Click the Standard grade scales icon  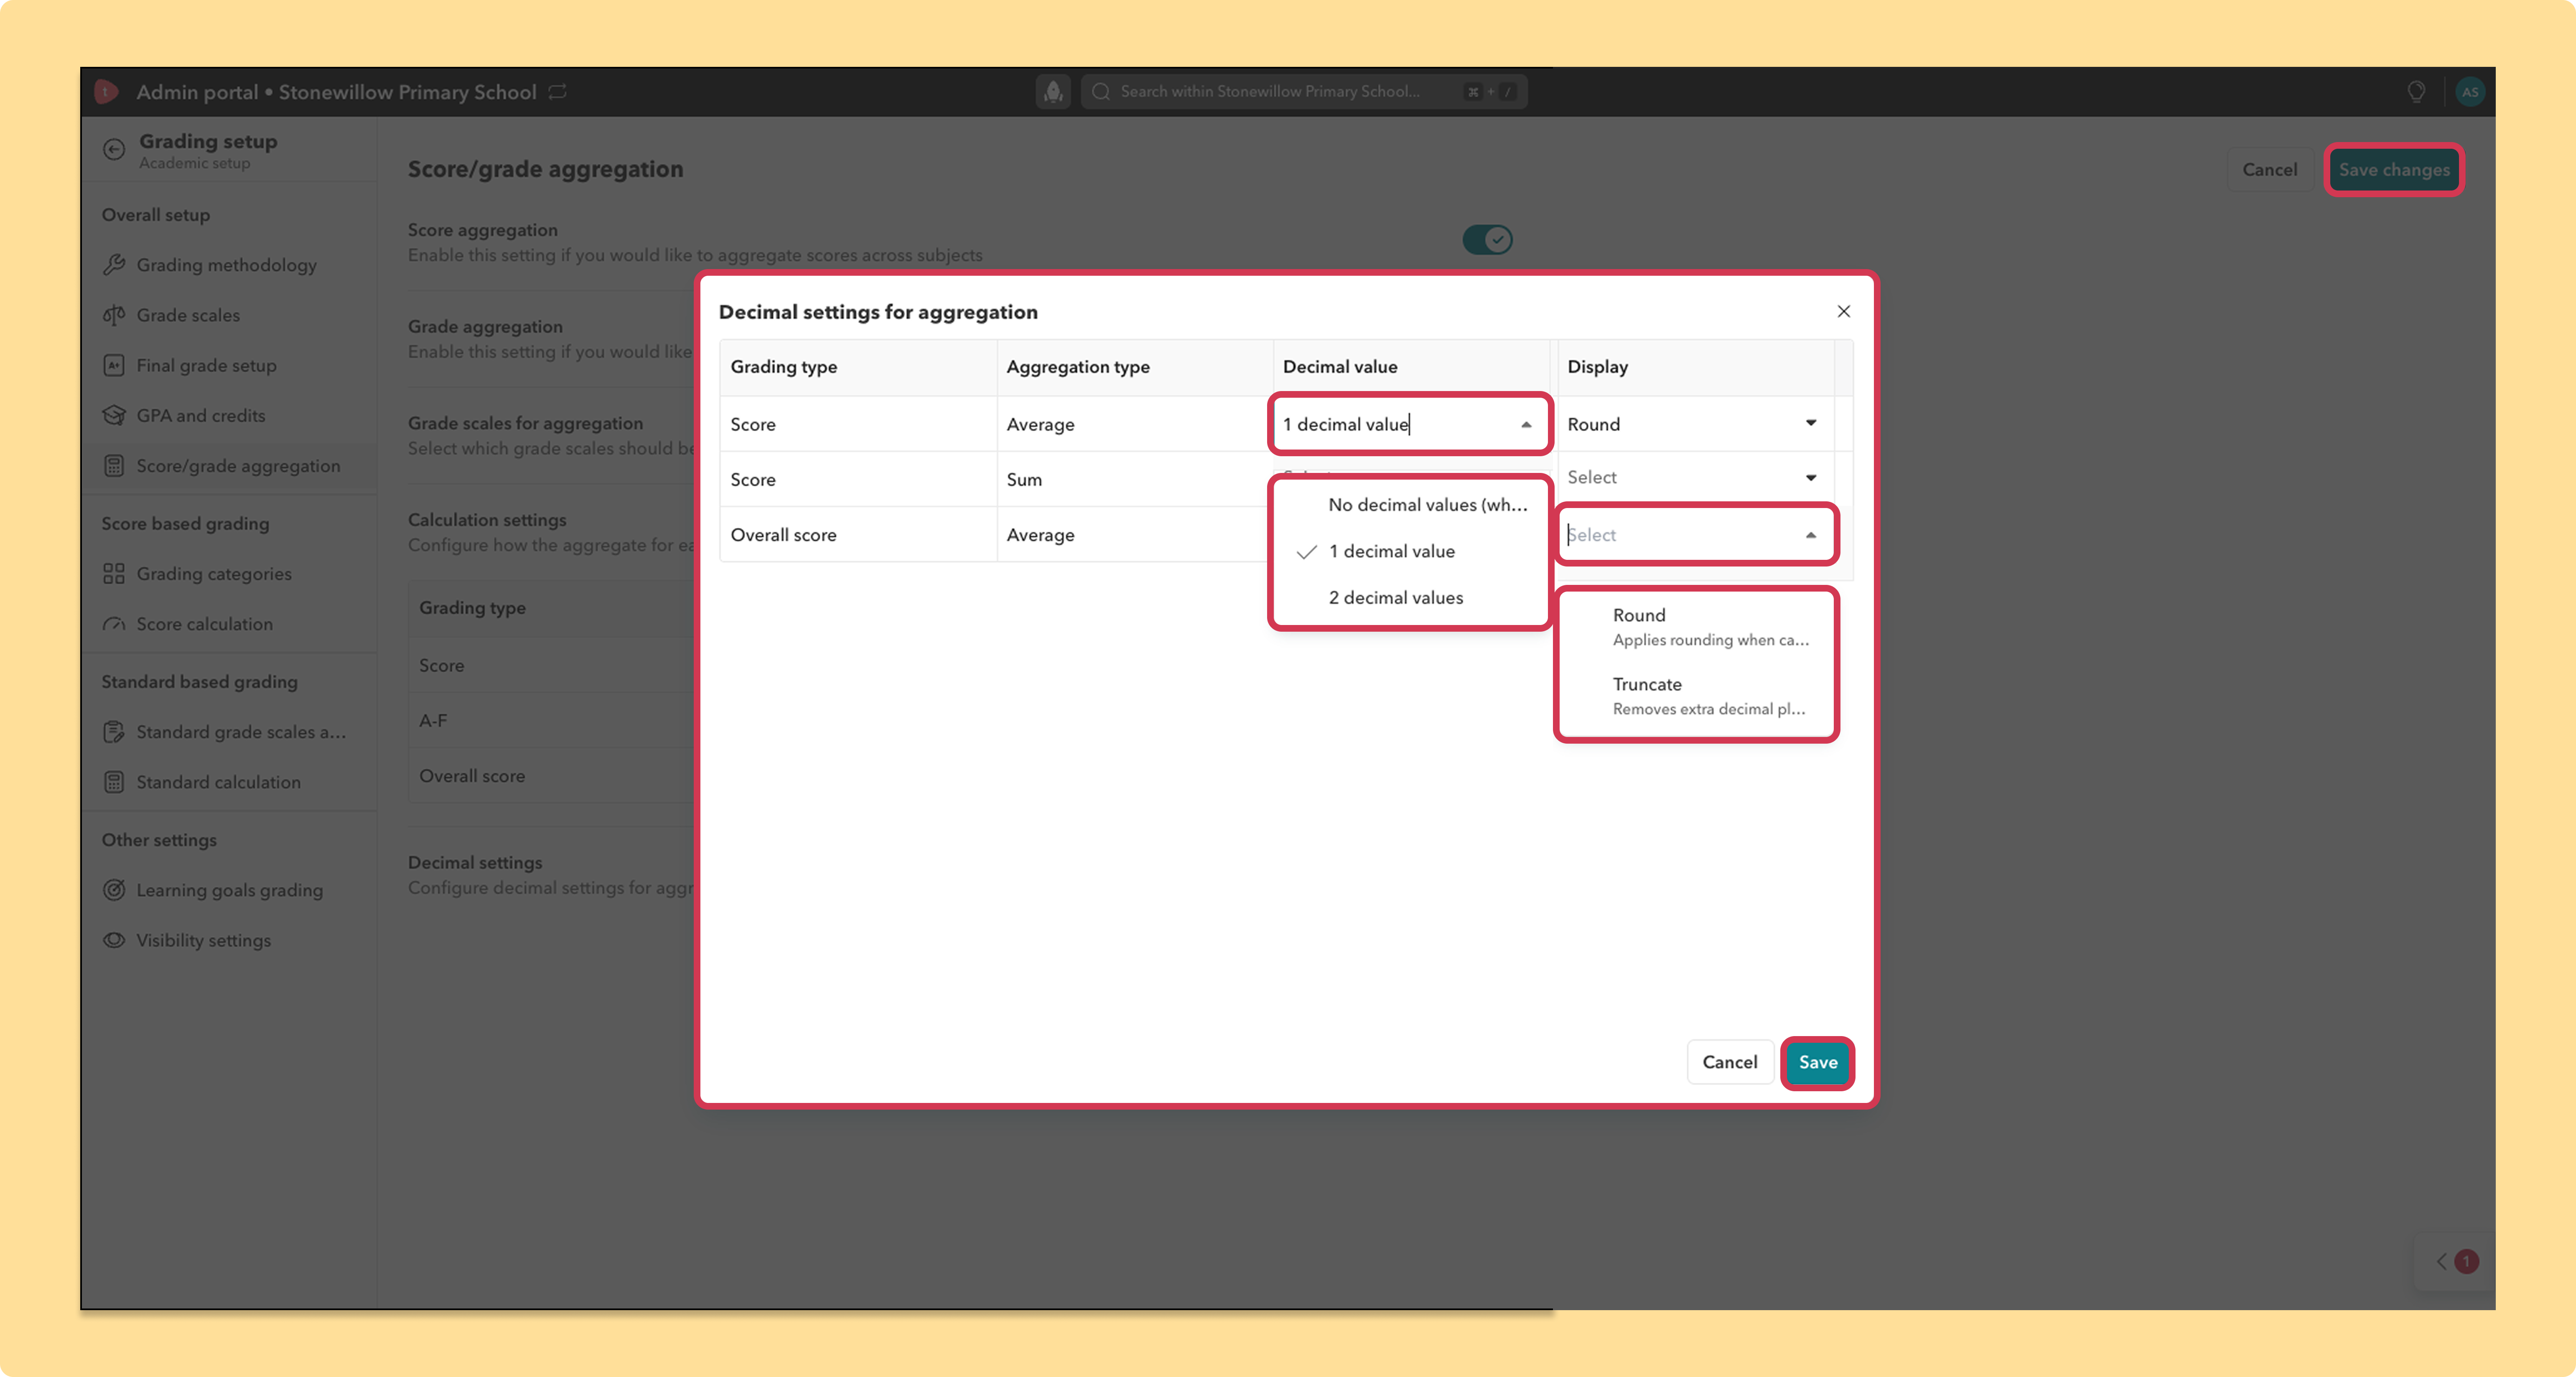(114, 732)
